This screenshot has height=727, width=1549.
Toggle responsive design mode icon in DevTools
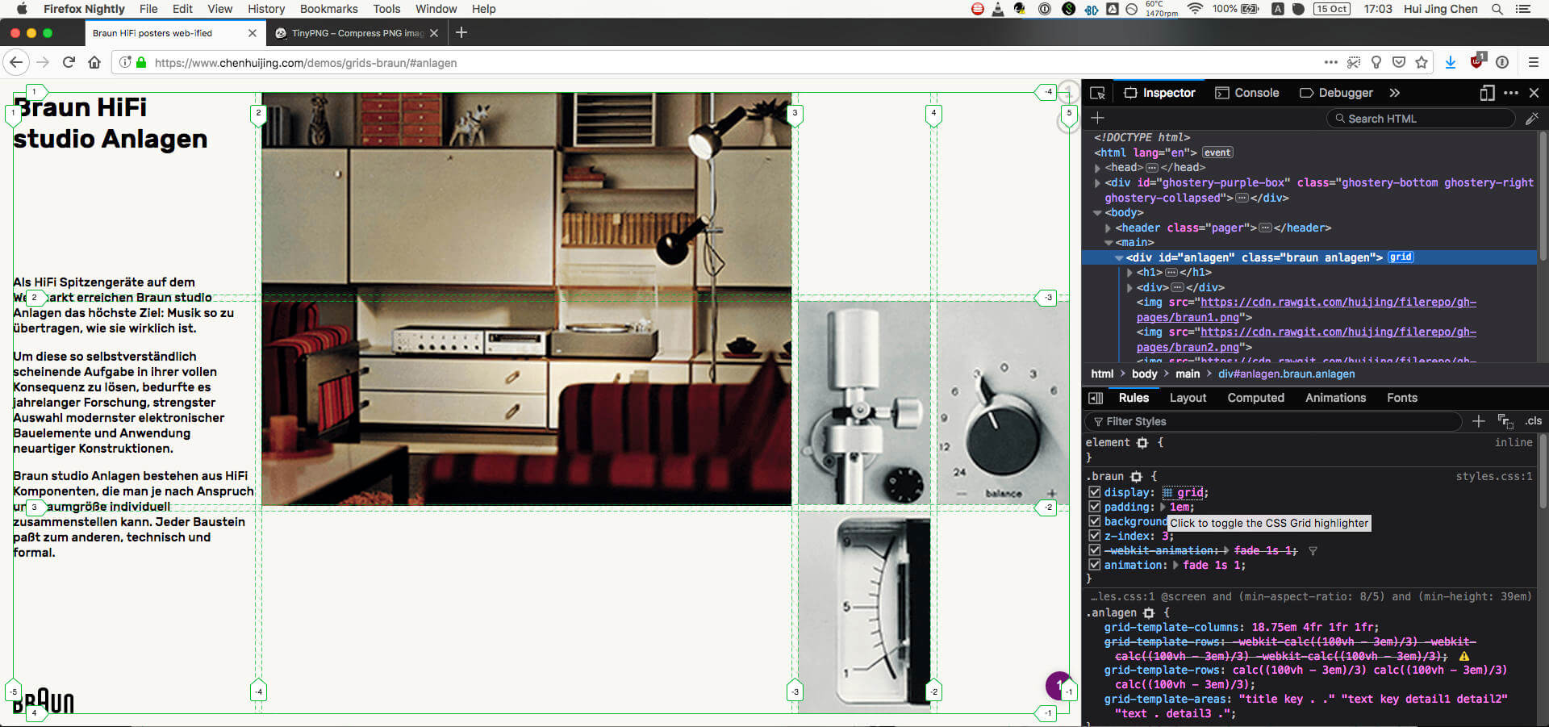[x=1487, y=93]
